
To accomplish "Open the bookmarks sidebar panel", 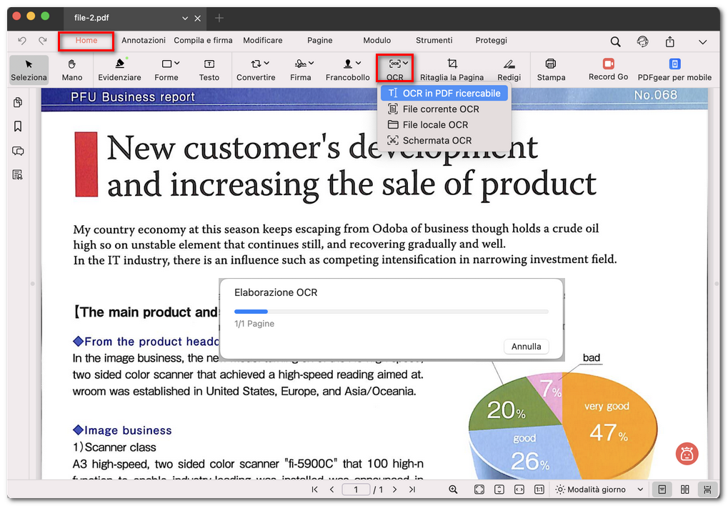I will 18,126.
